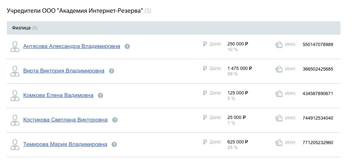This screenshot has width=356, height=166.
Task: Click the person icon beside Антясова Александра Владимировна
Action: (x=15, y=46)
